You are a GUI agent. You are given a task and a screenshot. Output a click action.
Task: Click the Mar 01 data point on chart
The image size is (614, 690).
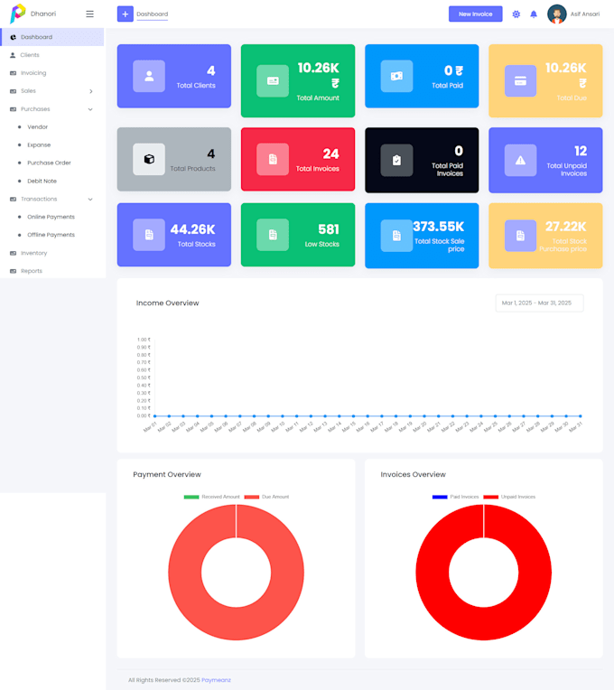point(154,415)
